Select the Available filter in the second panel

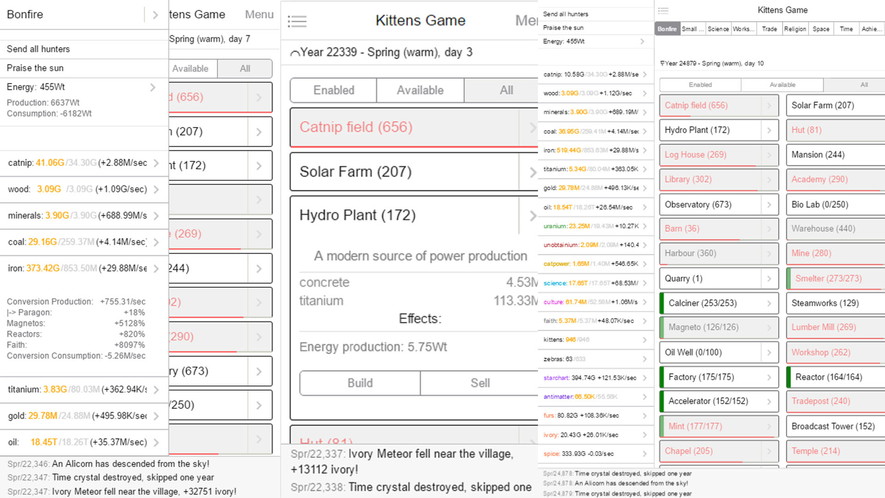click(x=193, y=69)
